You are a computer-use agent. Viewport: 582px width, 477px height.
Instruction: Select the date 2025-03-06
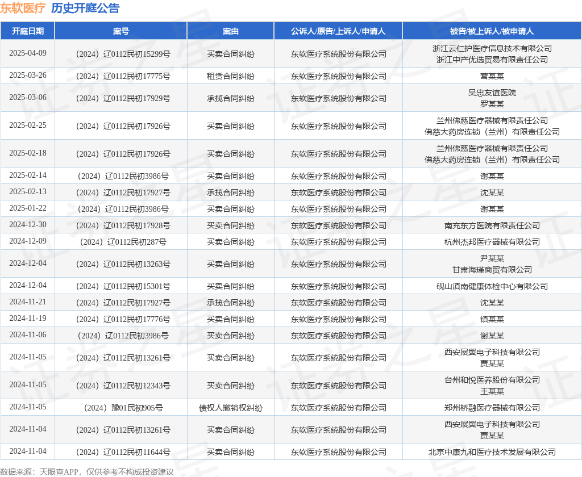click(28, 97)
